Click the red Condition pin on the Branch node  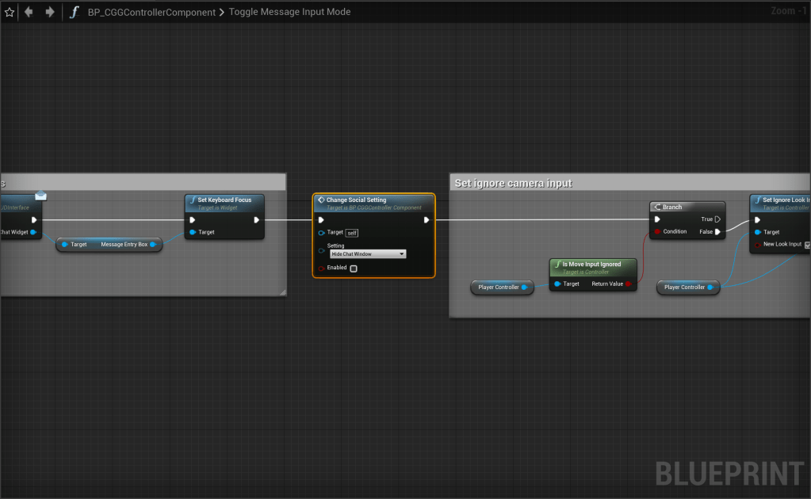pos(656,232)
